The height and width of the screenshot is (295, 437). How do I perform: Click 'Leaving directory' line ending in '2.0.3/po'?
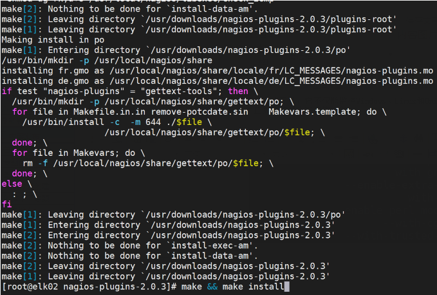click(x=173, y=215)
